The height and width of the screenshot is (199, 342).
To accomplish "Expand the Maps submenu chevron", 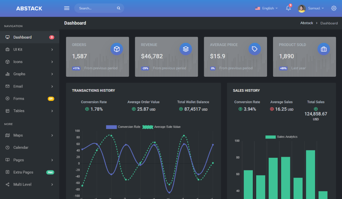I will pos(52,135).
